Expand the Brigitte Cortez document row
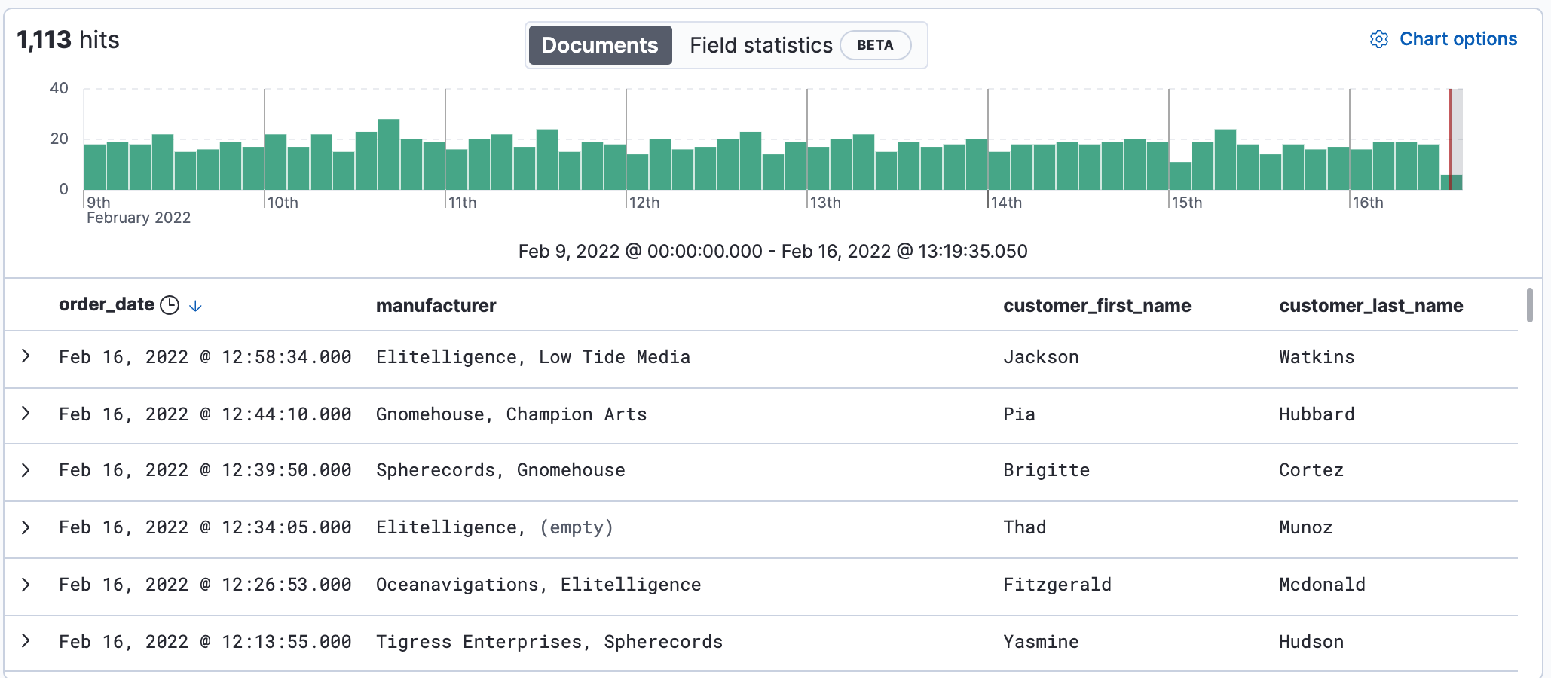Image resolution: width=1551 pixels, height=678 pixels. coord(26,470)
